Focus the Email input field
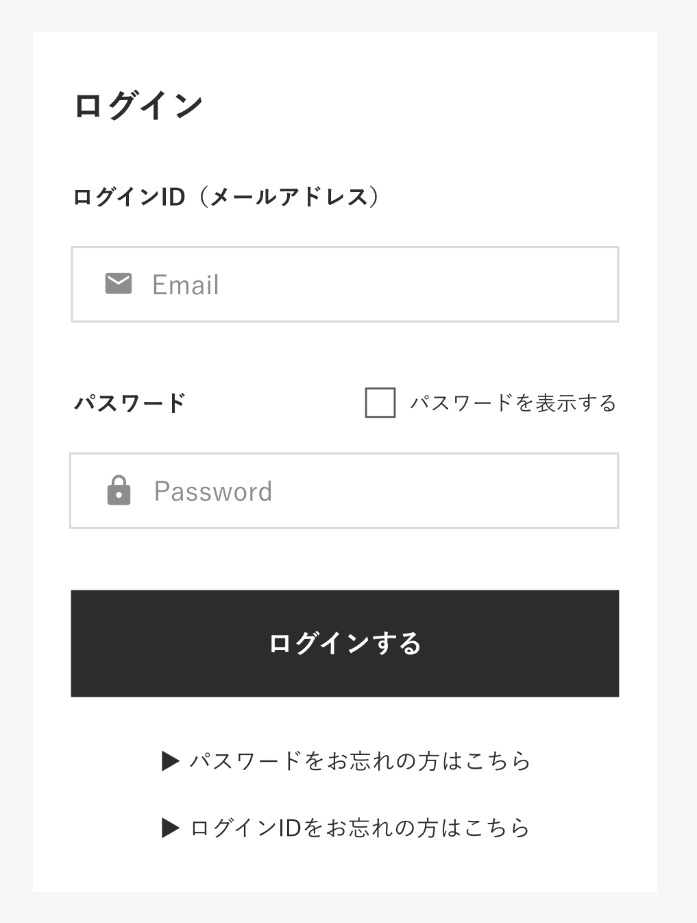Image resolution: width=697 pixels, height=923 pixels. coord(345,284)
